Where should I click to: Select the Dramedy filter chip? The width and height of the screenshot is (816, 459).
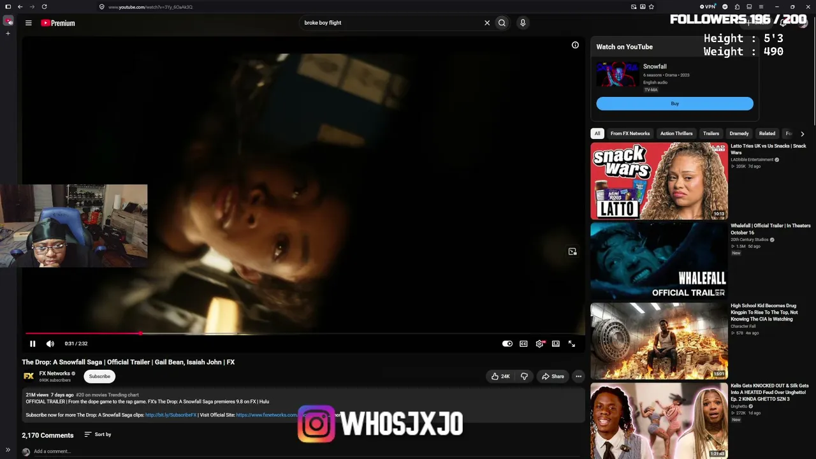[739, 133]
